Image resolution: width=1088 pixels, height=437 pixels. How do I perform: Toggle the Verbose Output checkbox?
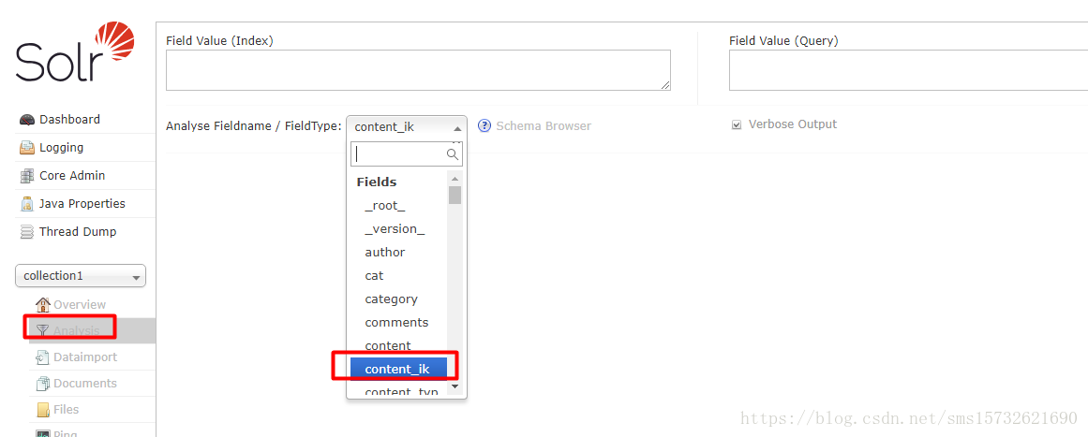(737, 125)
